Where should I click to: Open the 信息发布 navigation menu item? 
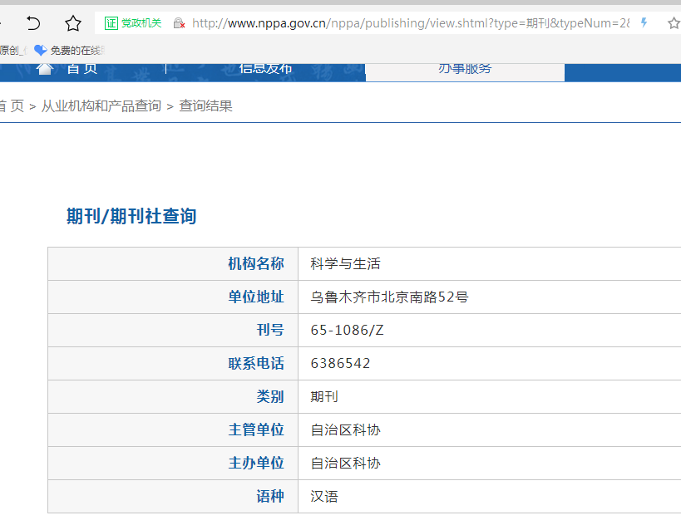pyautogui.click(x=265, y=69)
